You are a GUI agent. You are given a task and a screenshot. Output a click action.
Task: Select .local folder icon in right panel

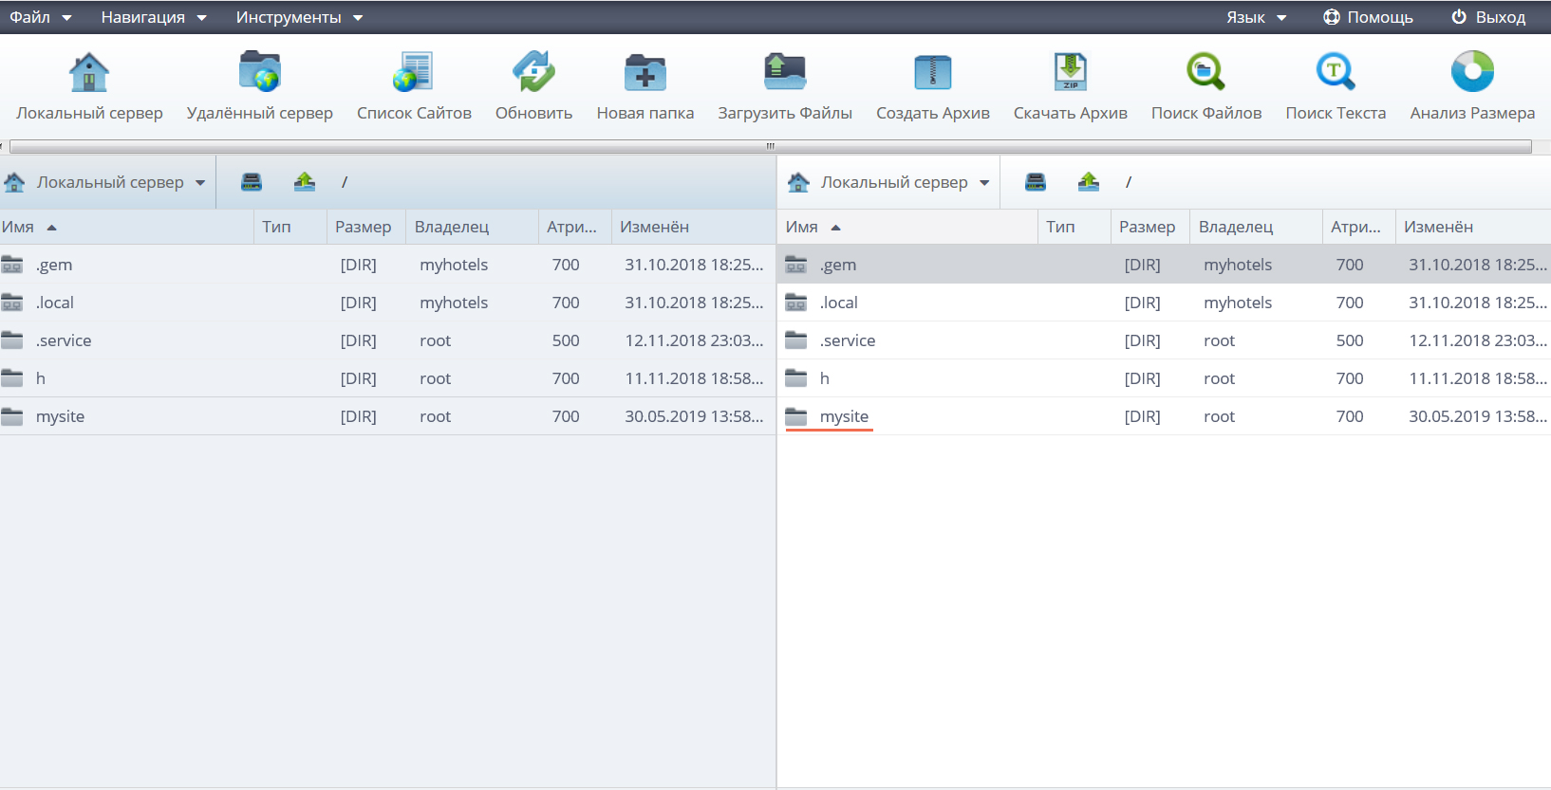click(796, 303)
